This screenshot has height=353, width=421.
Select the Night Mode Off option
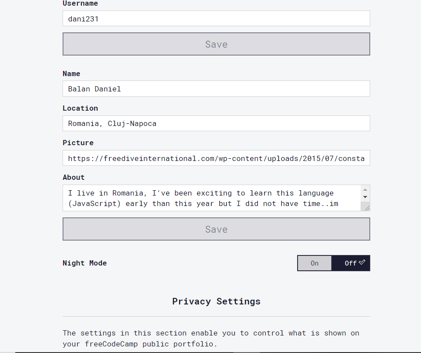(x=351, y=263)
